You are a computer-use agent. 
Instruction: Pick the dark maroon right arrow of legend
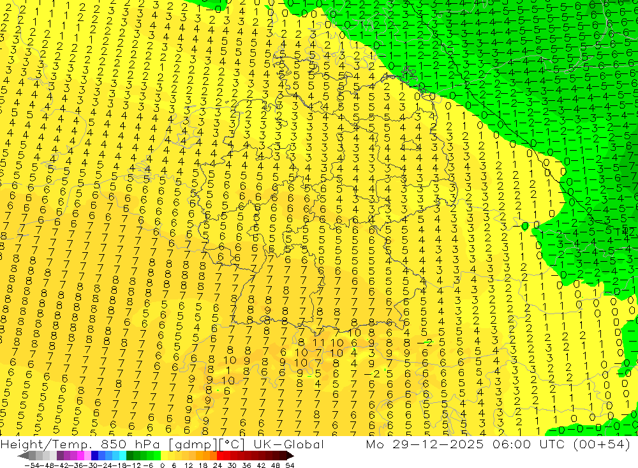pyautogui.click(x=290, y=455)
